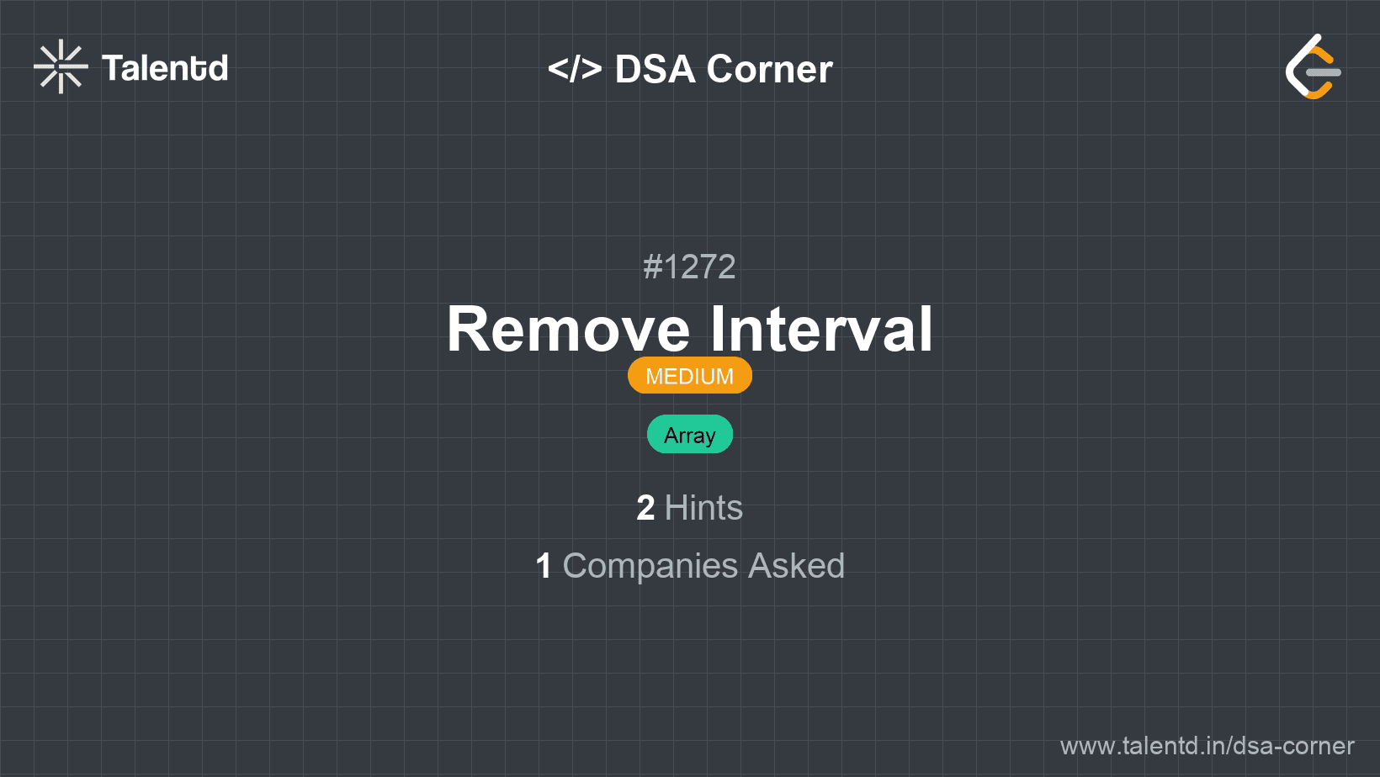The width and height of the screenshot is (1380, 777).
Task: Click the code brackets </> icon
Action: [575, 68]
